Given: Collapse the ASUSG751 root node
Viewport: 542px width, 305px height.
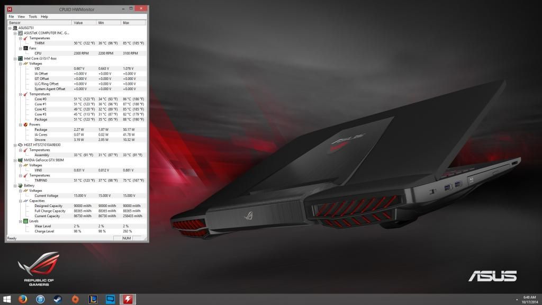Looking at the screenshot, I should (x=10, y=28).
